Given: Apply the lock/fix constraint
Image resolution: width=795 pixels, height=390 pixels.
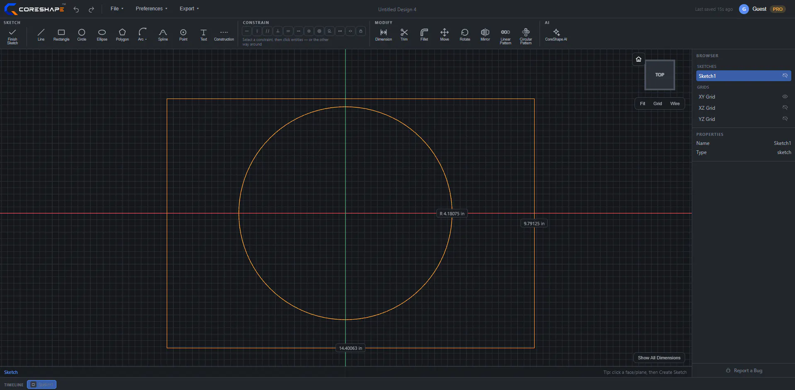Looking at the screenshot, I should point(361,31).
